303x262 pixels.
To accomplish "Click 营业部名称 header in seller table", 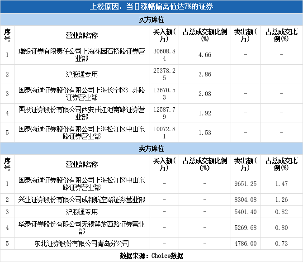I will [x=82, y=164].
